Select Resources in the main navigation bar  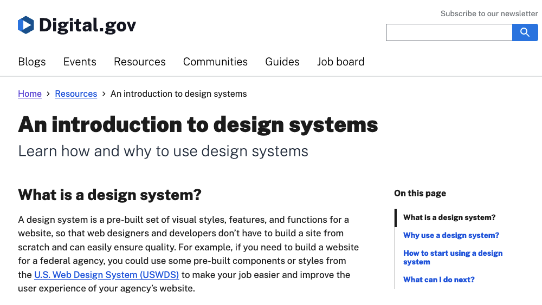(x=139, y=62)
